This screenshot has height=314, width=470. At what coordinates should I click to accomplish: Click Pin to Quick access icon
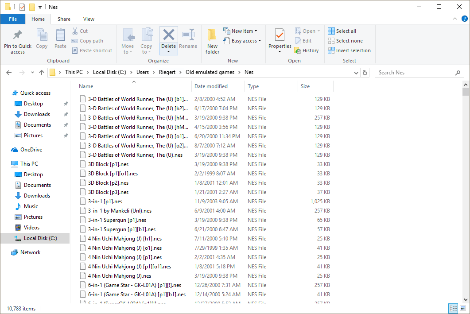coord(17,35)
